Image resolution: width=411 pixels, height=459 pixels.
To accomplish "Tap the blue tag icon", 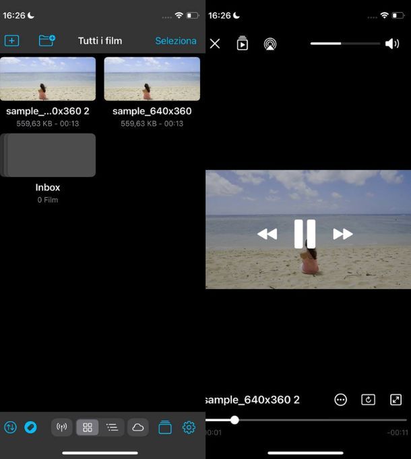I will (x=30, y=427).
